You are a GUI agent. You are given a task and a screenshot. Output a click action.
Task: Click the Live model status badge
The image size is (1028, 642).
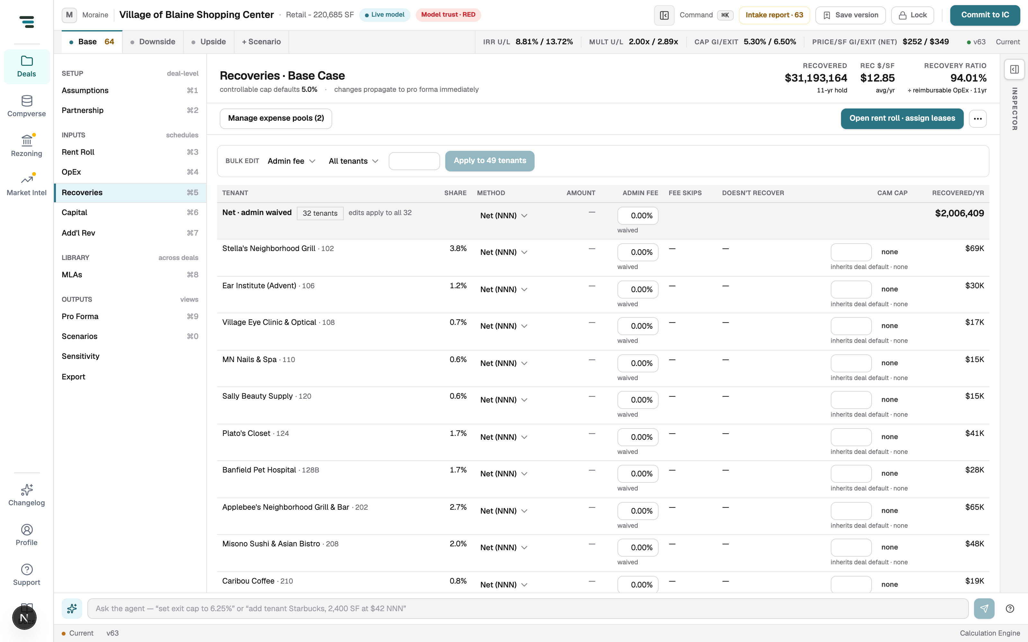pyautogui.click(x=385, y=15)
